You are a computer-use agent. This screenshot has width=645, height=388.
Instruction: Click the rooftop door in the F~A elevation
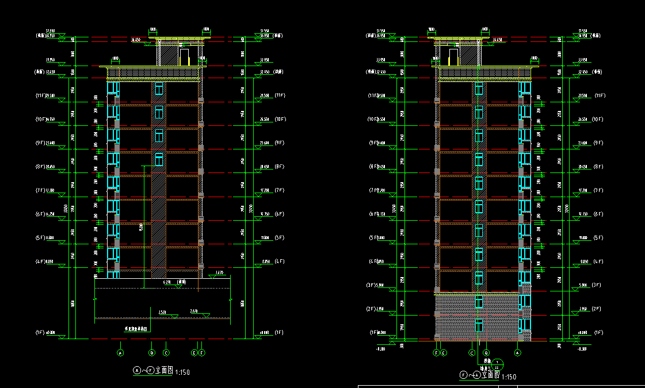(453, 57)
